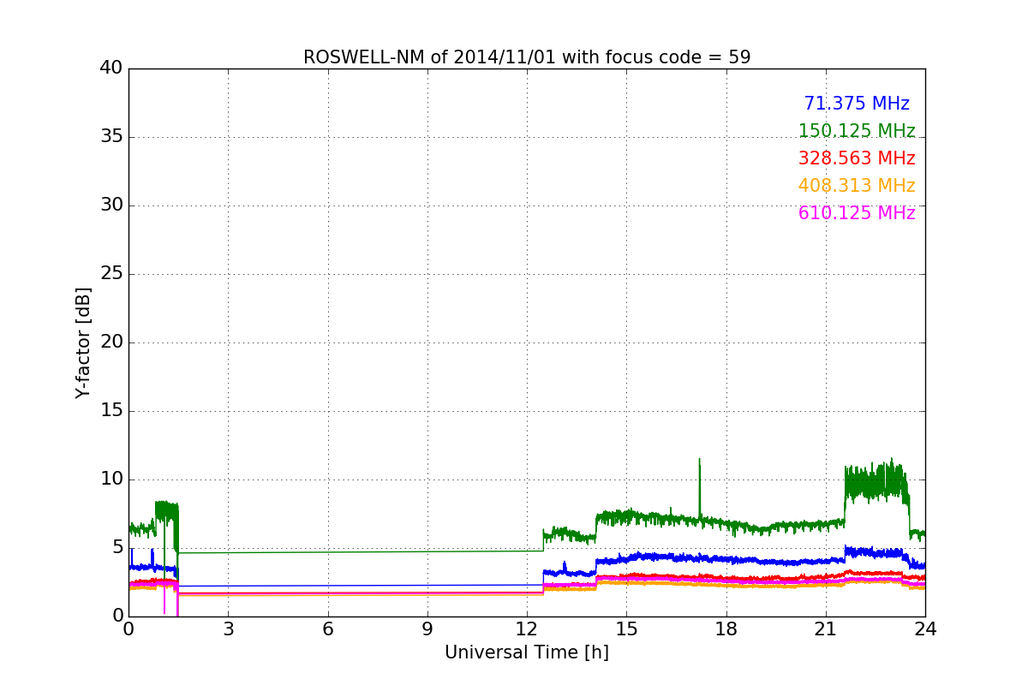Click the y-axis tick label 25
Viewport: 1028px width, 685px height.
click(111, 274)
